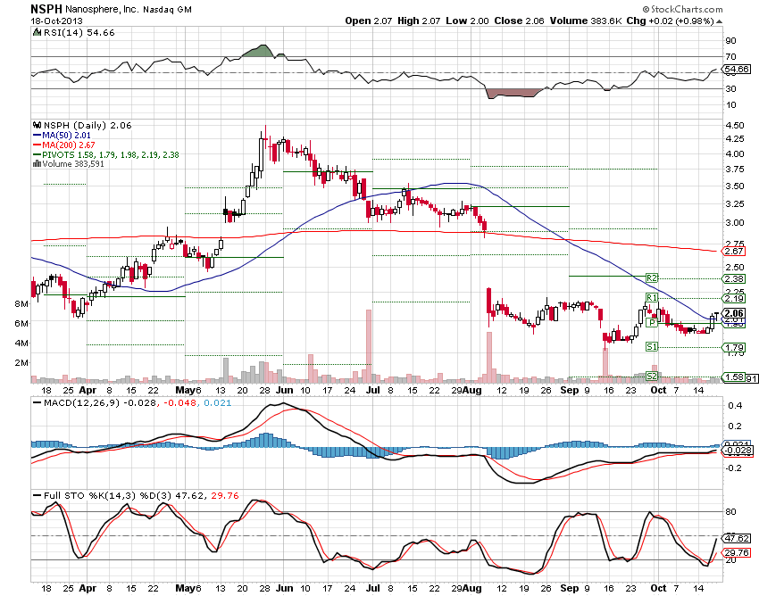Click the red MA(200) legend line
Viewport: 759px width, 596px height.
click(x=37, y=145)
